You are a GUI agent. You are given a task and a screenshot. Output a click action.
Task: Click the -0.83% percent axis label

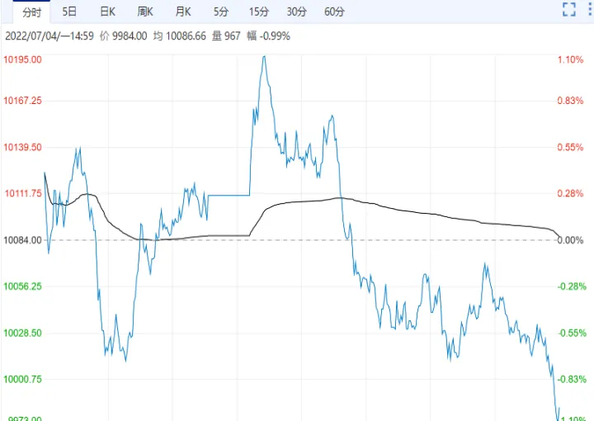(x=572, y=379)
